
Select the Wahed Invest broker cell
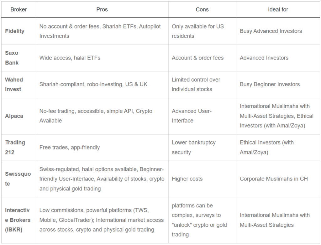18,85
